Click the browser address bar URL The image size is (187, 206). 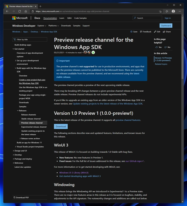pos(72,11)
